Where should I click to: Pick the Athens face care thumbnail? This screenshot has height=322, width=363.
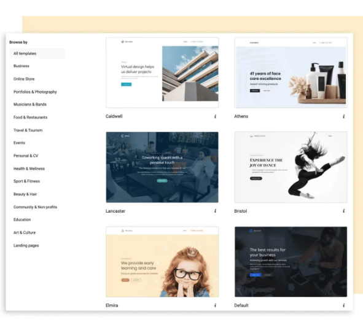291,73
